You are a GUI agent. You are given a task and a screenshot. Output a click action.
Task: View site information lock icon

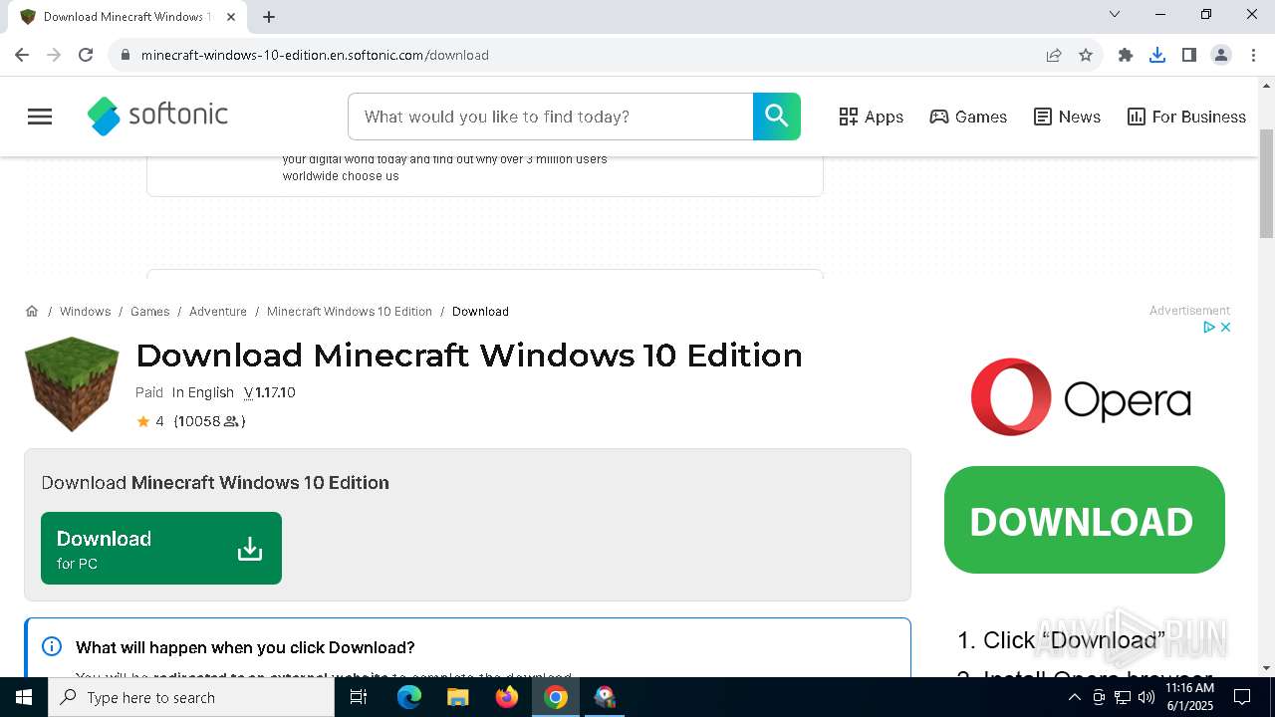click(x=126, y=55)
